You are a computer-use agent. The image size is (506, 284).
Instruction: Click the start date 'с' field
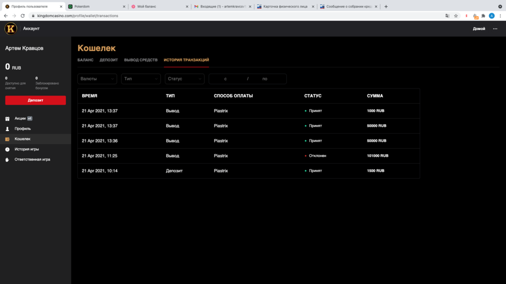[226, 79]
